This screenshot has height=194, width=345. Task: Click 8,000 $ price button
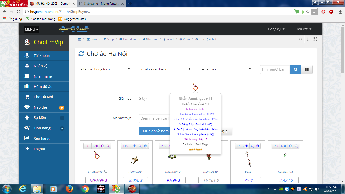(x=136, y=180)
